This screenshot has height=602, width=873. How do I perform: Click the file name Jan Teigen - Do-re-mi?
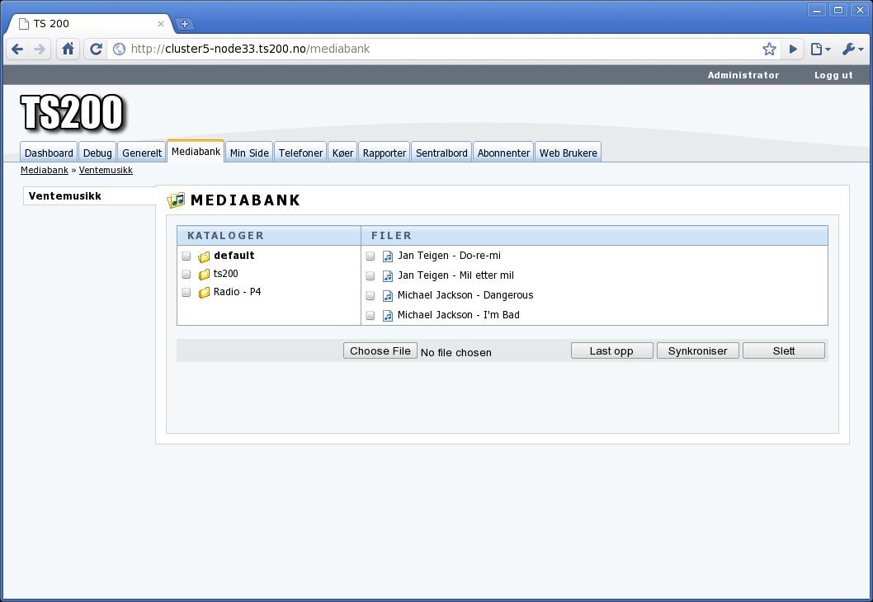pos(449,256)
